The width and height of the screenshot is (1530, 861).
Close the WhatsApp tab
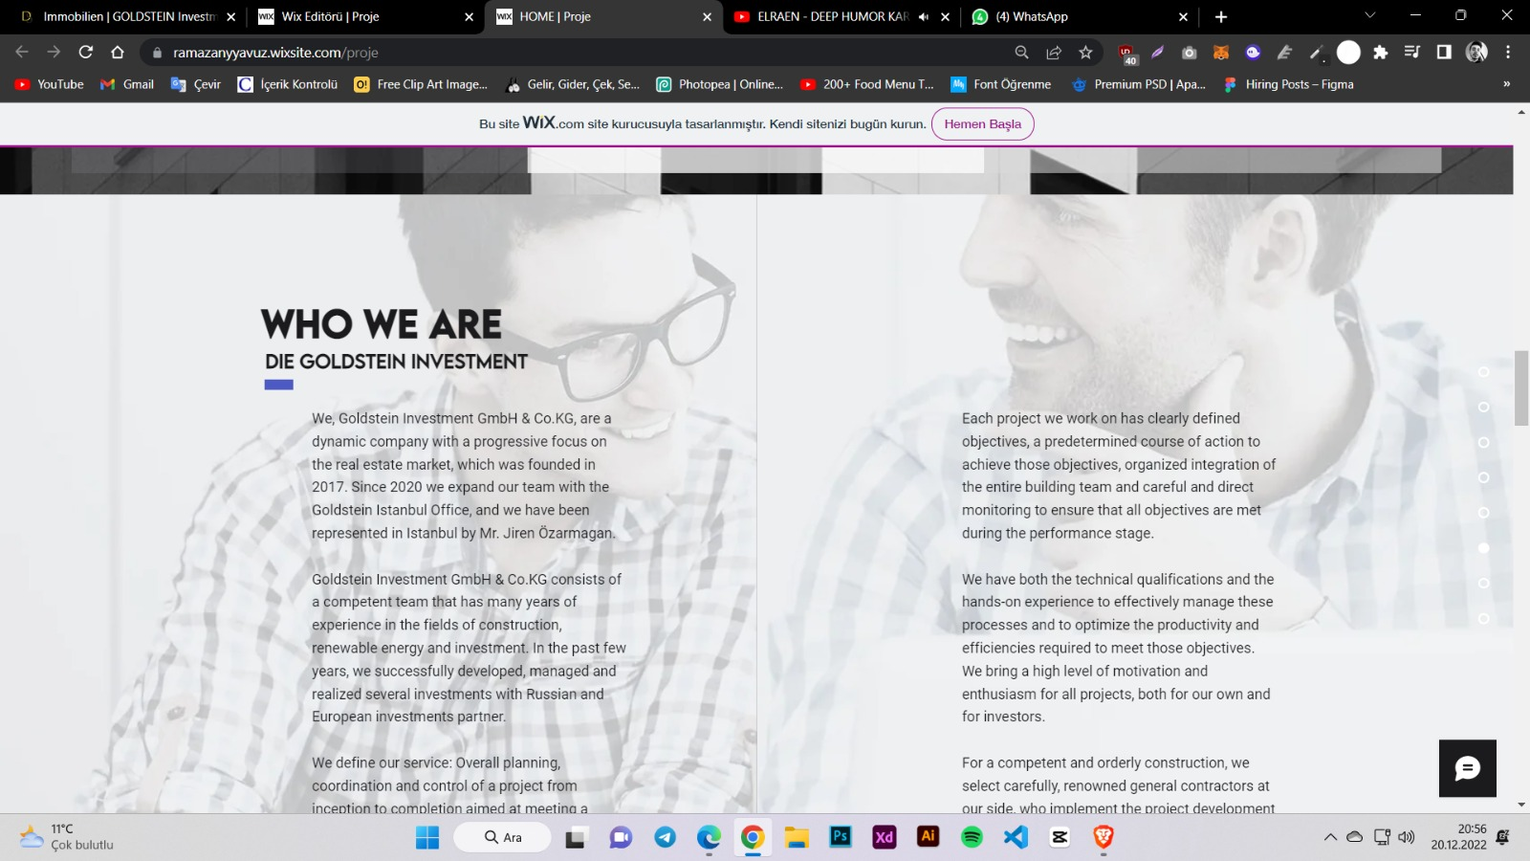pos(1183,17)
